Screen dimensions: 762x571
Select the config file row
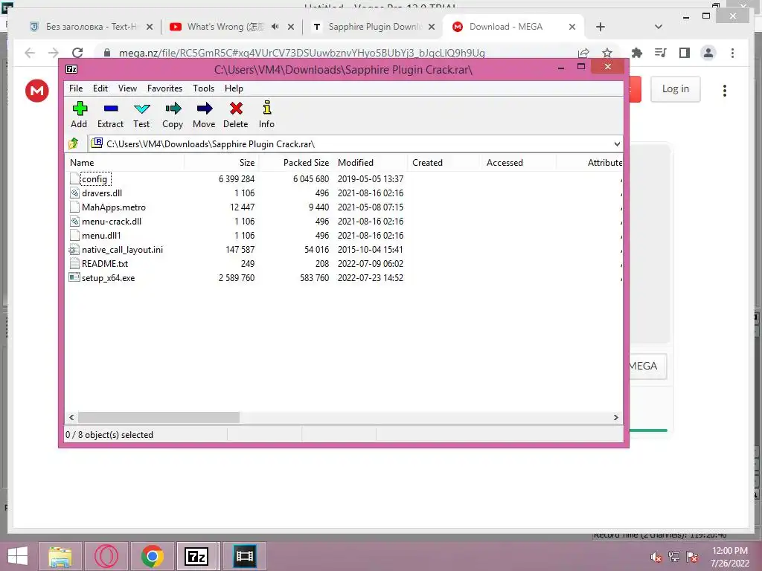tap(344, 179)
